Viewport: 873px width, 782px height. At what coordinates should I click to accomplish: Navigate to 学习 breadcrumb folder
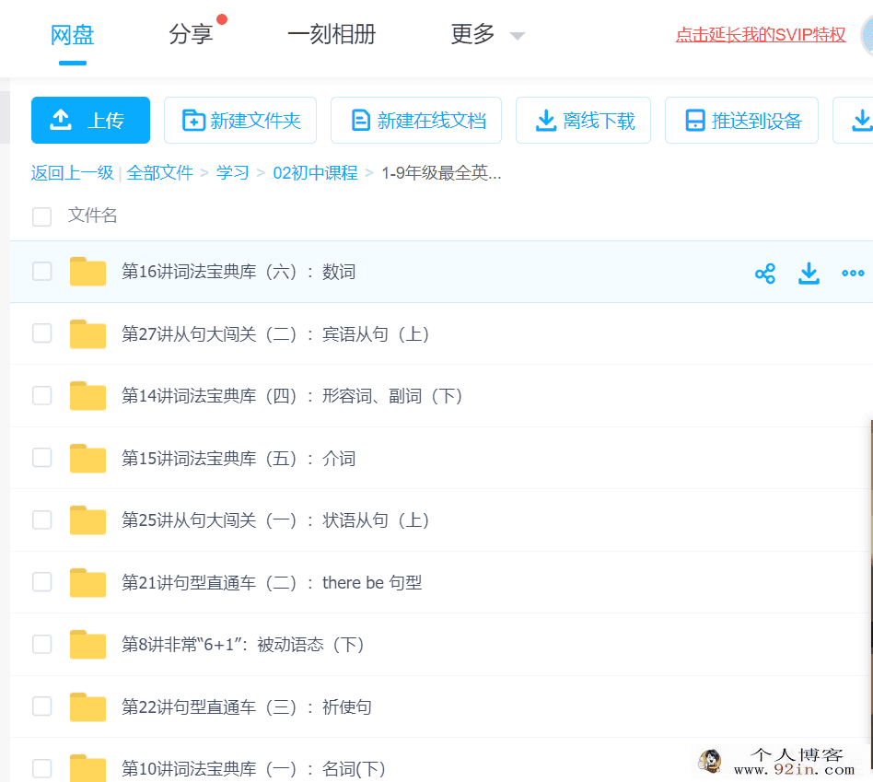[233, 173]
